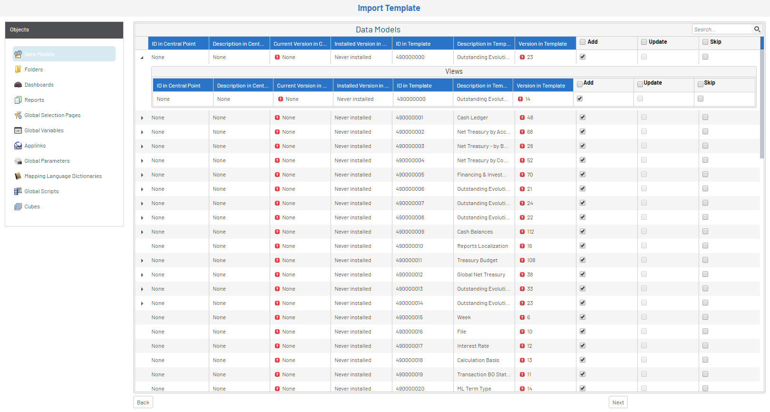Image resolution: width=770 pixels, height=412 pixels.
Task: Click in the Search input field
Action: pyautogui.click(x=721, y=29)
